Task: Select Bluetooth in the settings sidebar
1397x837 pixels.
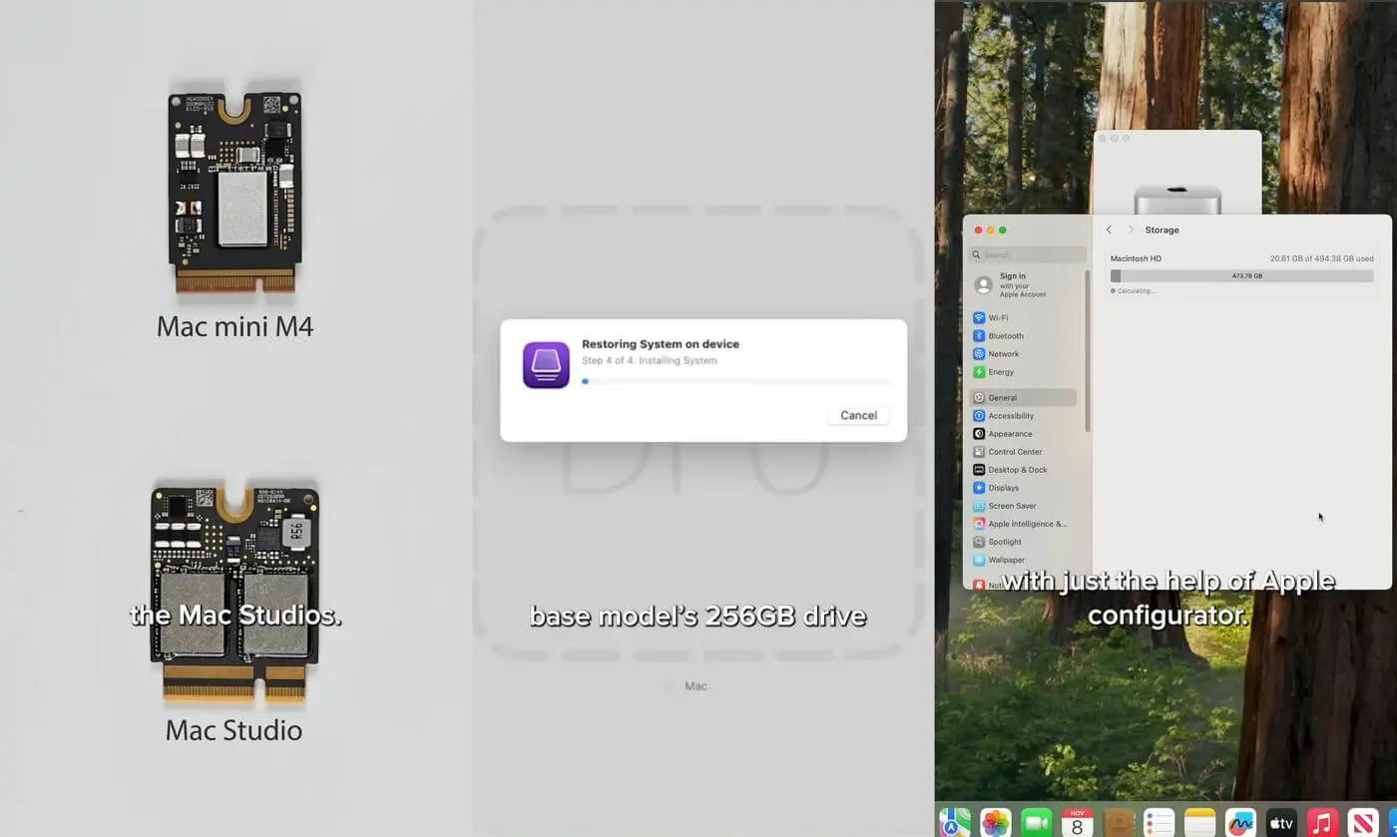Action: click(1005, 336)
